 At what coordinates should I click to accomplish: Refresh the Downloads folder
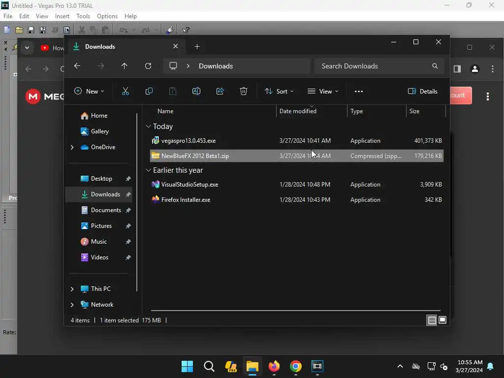[x=148, y=66]
